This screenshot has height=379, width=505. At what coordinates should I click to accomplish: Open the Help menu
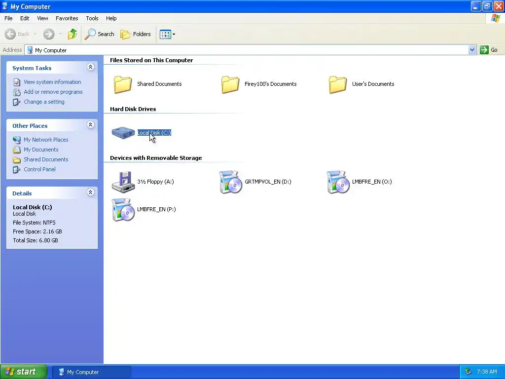coord(111,18)
